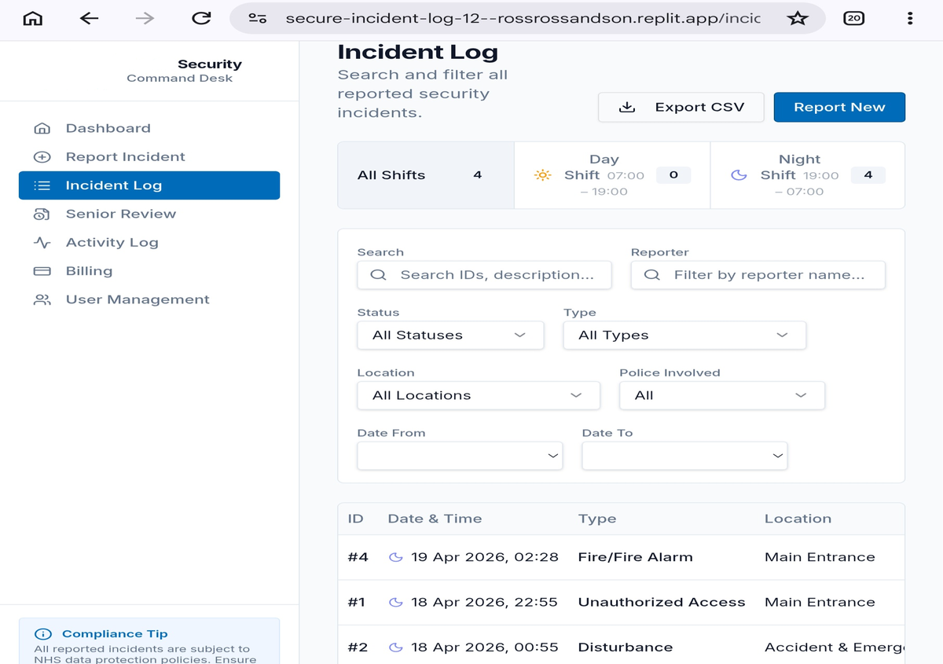The width and height of the screenshot is (943, 664).
Task: Click the Dashboard house icon in sidebar
Action: point(42,128)
